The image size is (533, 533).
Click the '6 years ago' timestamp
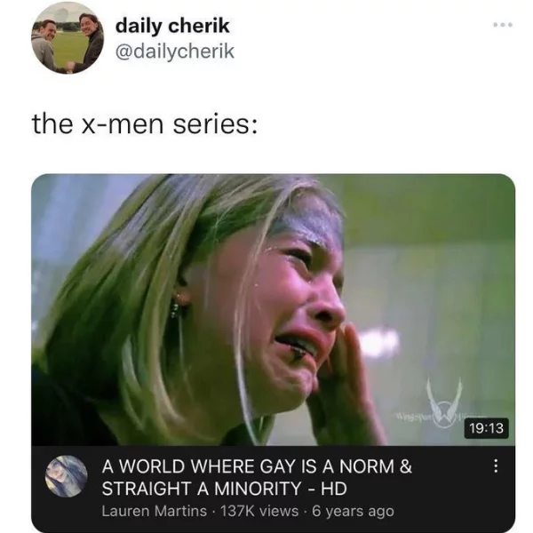(x=353, y=511)
